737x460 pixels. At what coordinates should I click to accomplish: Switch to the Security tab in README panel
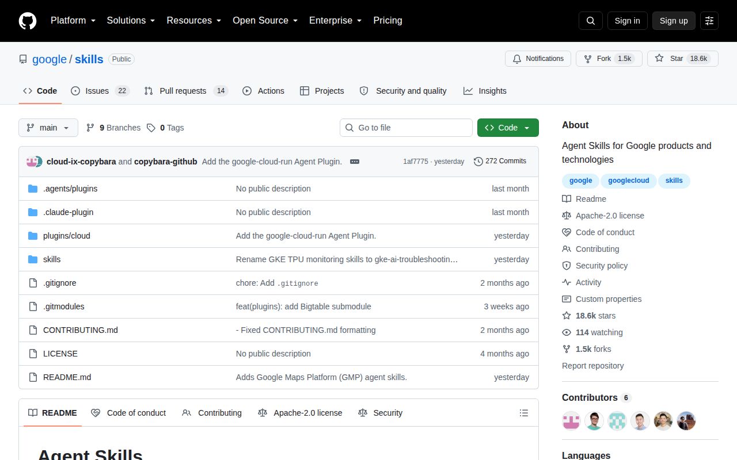click(380, 413)
